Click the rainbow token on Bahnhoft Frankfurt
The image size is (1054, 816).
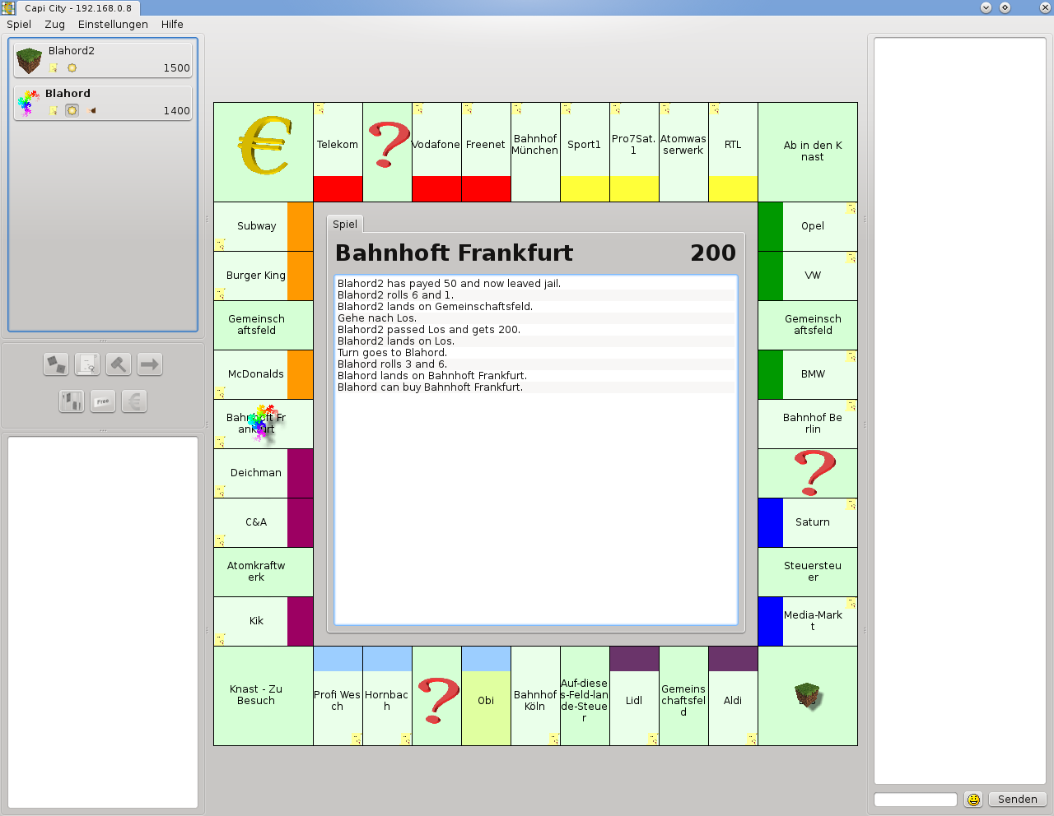coord(262,422)
